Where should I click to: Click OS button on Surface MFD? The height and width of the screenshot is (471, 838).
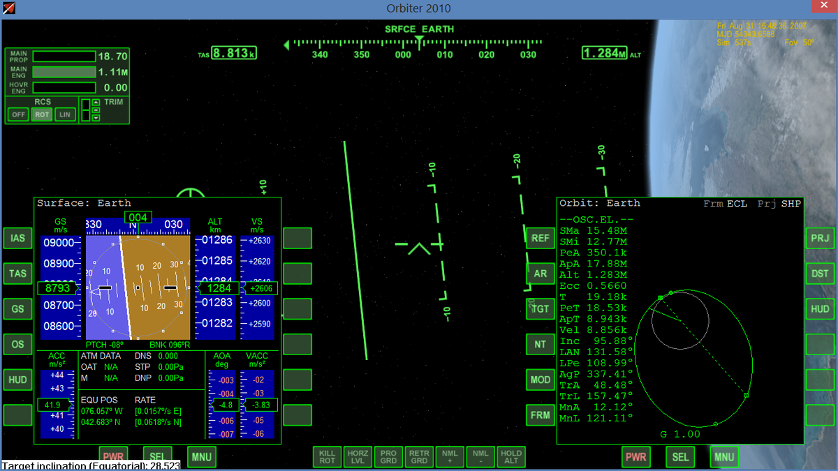coord(17,344)
